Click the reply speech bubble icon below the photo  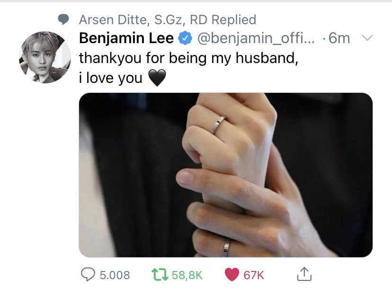88,274
